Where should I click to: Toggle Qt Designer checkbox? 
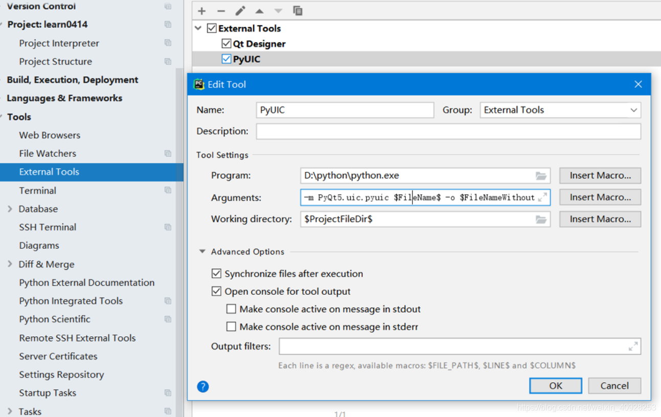pos(226,43)
